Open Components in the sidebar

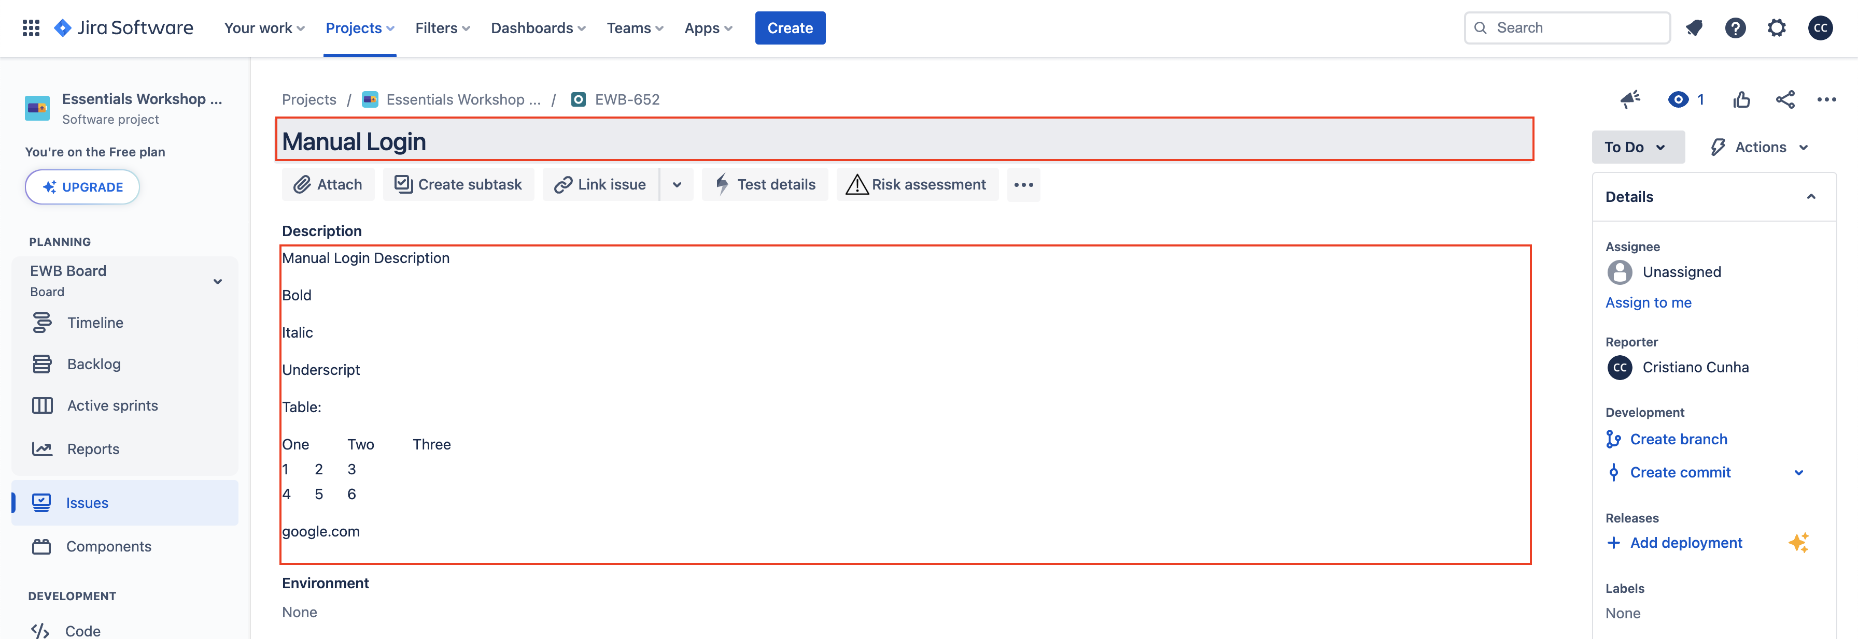[125, 547]
